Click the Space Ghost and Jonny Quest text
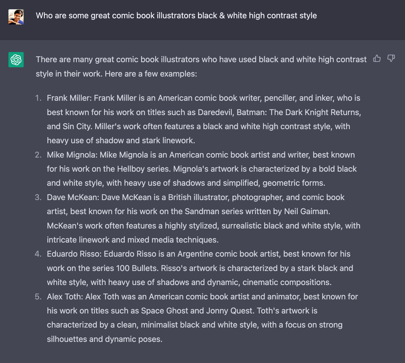This screenshot has height=363, width=405. pos(197,311)
